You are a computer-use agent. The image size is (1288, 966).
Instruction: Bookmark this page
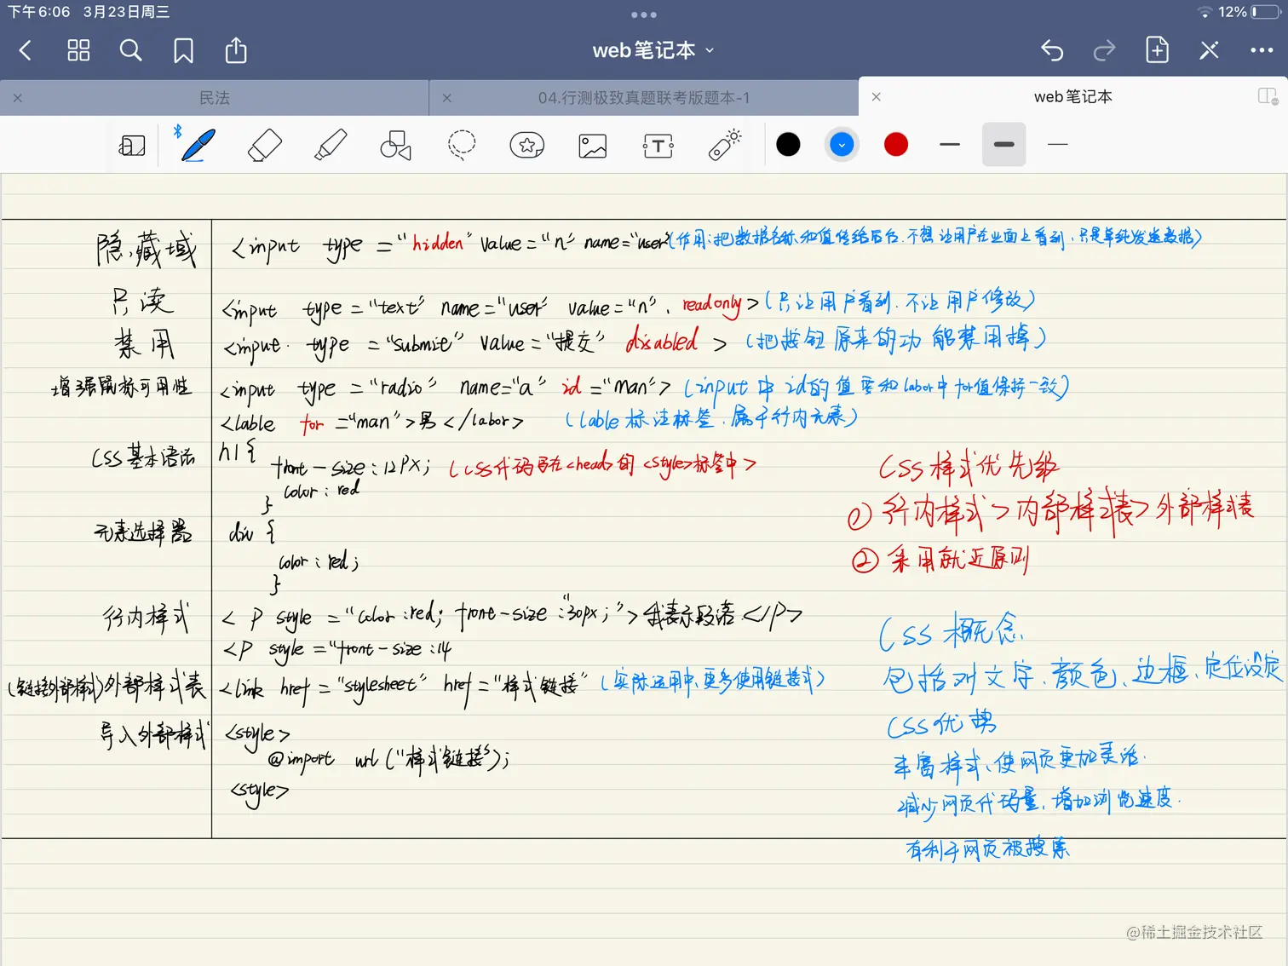click(x=183, y=51)
